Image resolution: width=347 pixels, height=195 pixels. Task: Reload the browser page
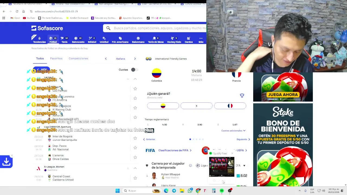click(17, 11)
